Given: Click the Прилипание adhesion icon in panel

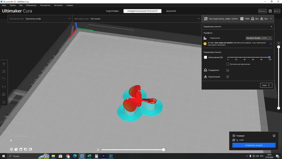Looking at the screenshot, I should pos(206,77).
